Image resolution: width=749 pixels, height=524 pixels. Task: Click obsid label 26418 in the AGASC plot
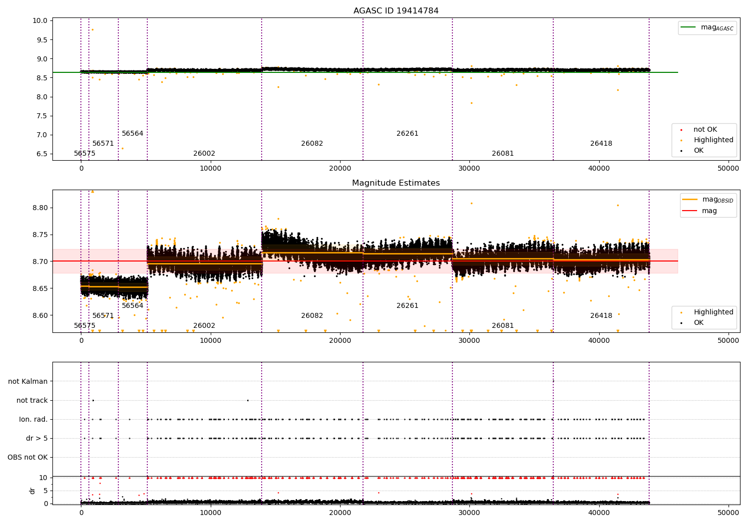(601, 144)
